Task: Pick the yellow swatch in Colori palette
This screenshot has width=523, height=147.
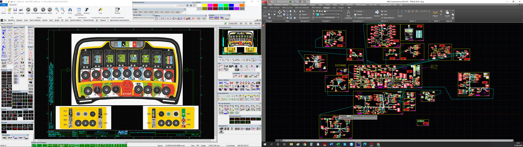Action: tap(204, 5)
